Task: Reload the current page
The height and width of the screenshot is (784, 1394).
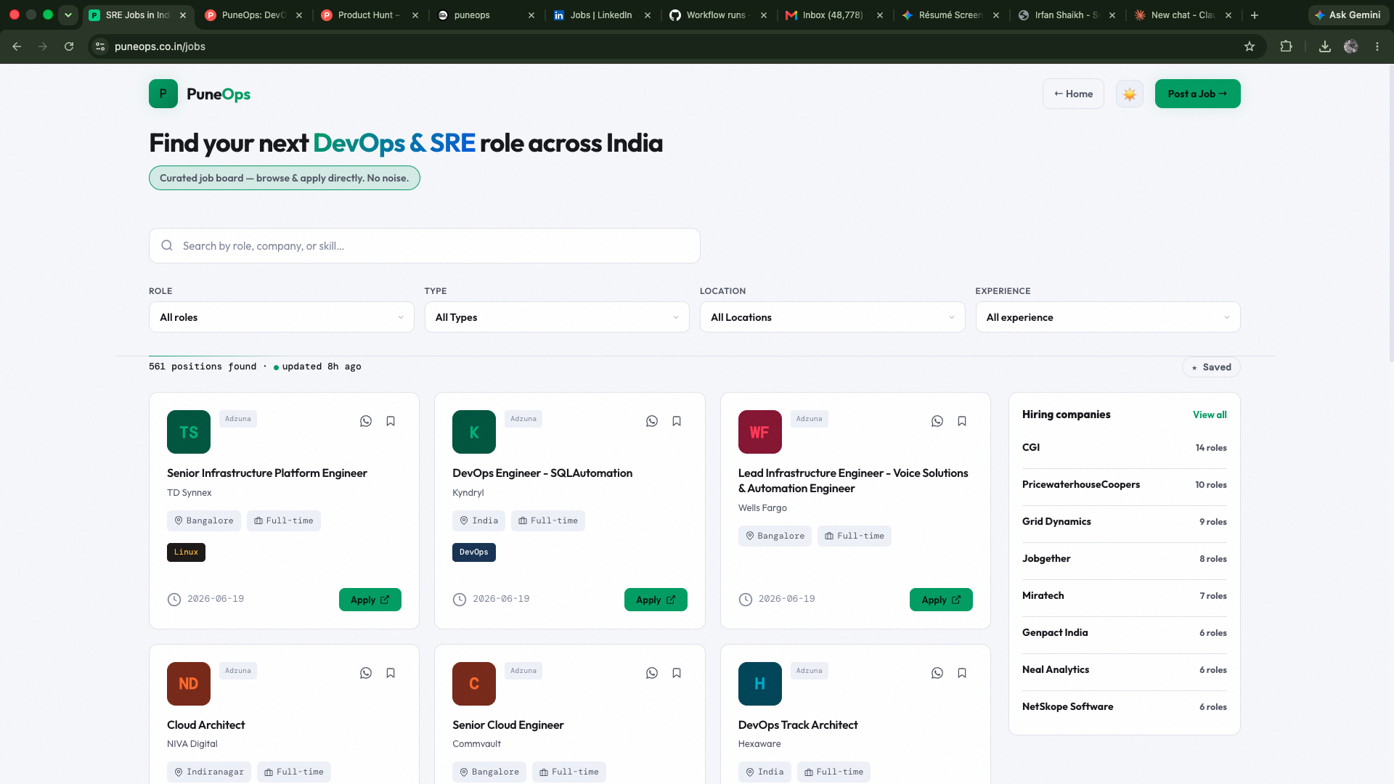Action: pyautogui.click(x=69, y=46)
